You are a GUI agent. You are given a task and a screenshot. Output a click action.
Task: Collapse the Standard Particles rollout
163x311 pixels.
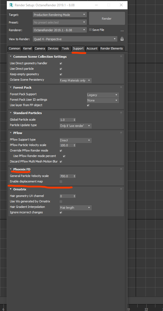pyautogui.click(x=11, y=113)
